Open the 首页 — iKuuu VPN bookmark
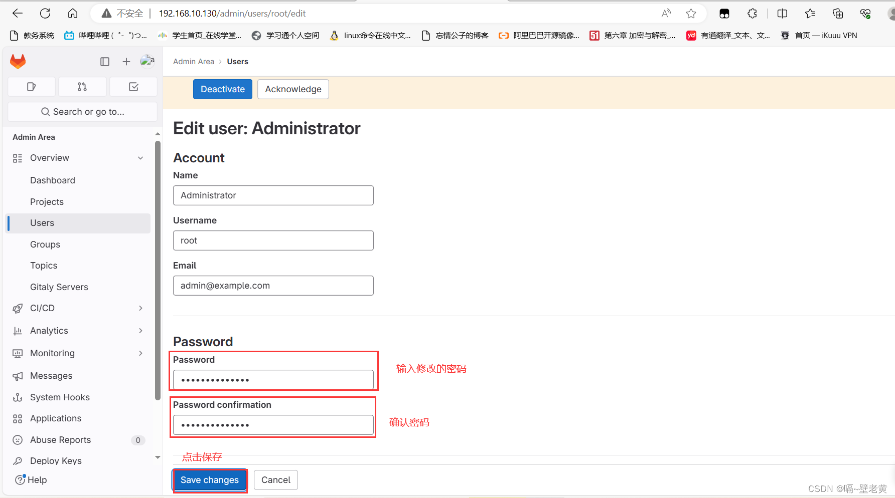The width and height of the screenshot is (895, 498). pos(819,35)
